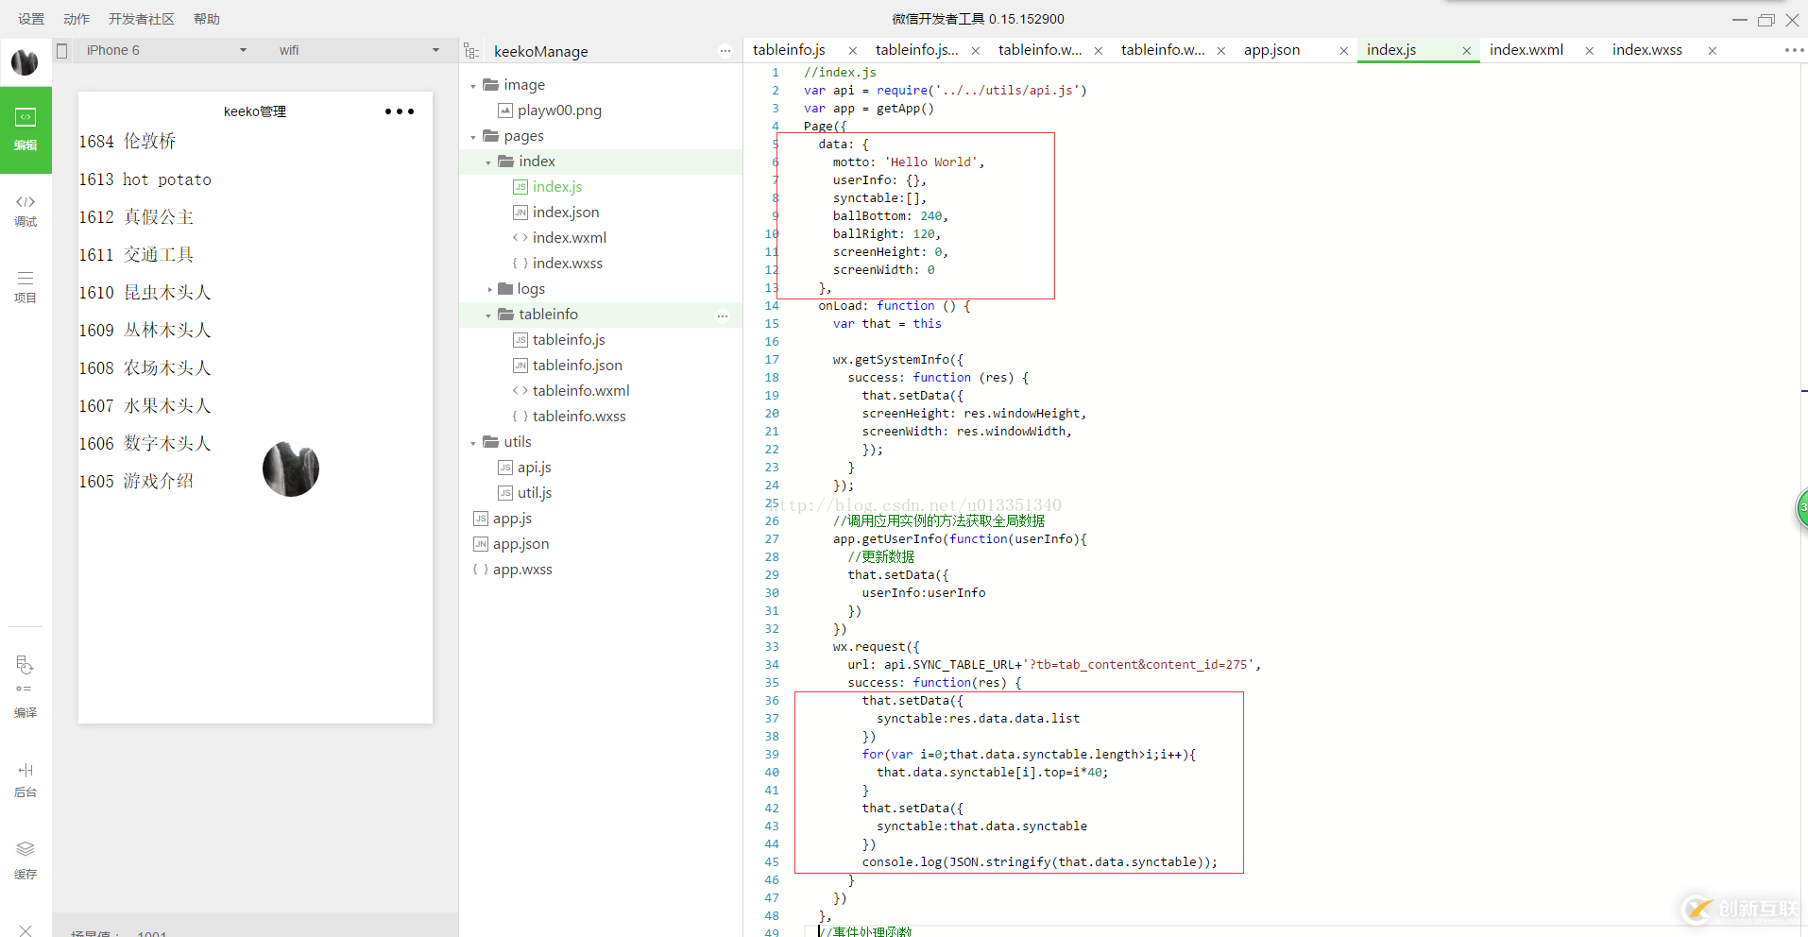Open the 项目 project panel
The image size is (1808, 937).
pos(26,287)
